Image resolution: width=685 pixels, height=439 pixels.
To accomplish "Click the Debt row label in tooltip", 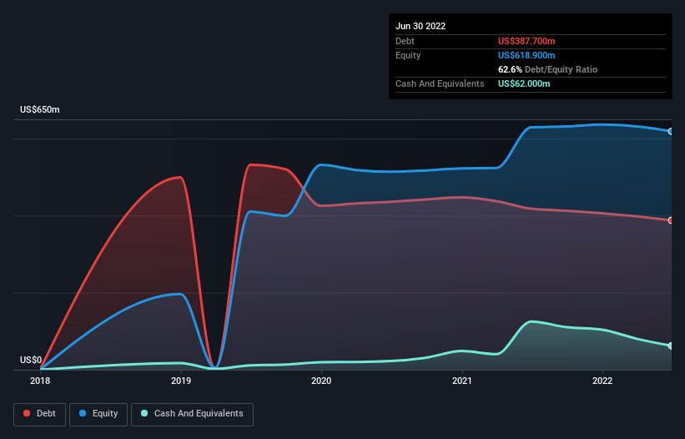I will (x=405, y=41).
